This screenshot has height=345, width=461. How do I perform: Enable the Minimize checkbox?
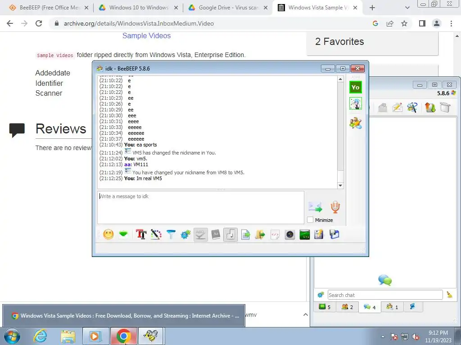[x=310, y=220]
